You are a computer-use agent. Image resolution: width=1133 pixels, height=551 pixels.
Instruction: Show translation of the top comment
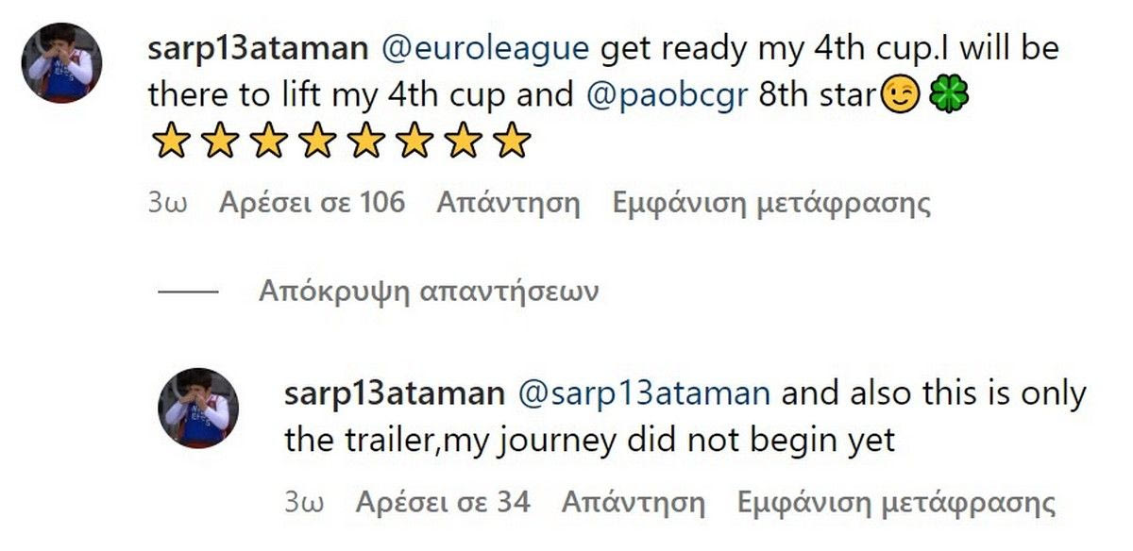pos(771,203)
